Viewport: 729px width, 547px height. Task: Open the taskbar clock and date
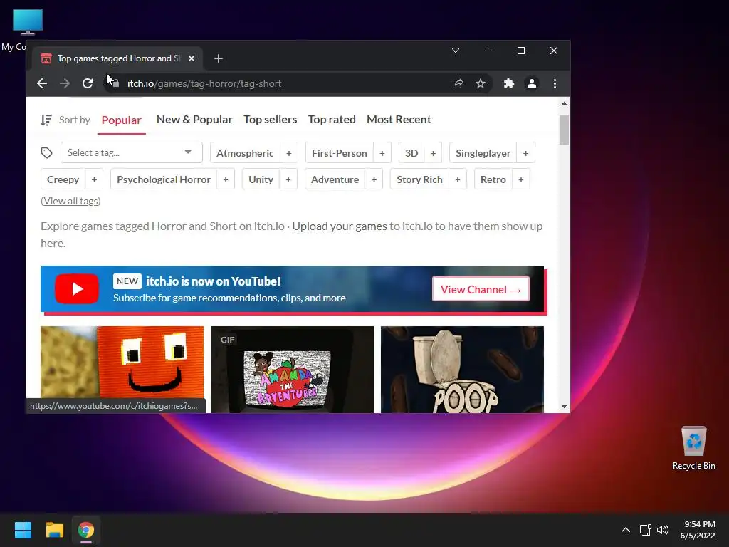(698, 530)
